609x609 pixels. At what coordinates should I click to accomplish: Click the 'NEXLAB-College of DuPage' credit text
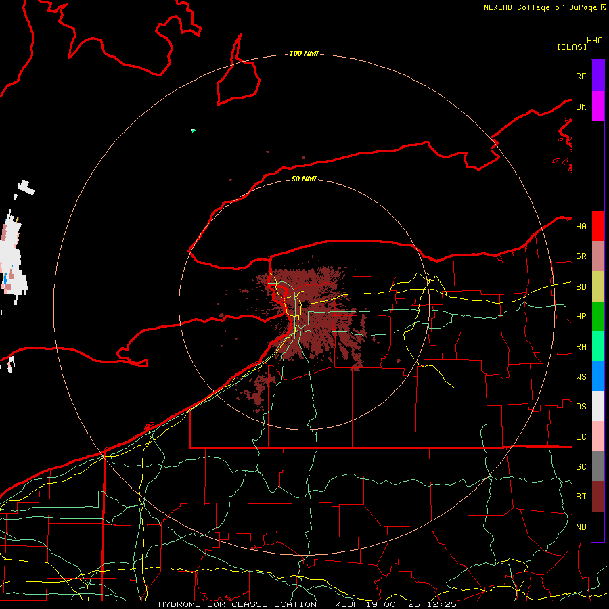(540, 7)
